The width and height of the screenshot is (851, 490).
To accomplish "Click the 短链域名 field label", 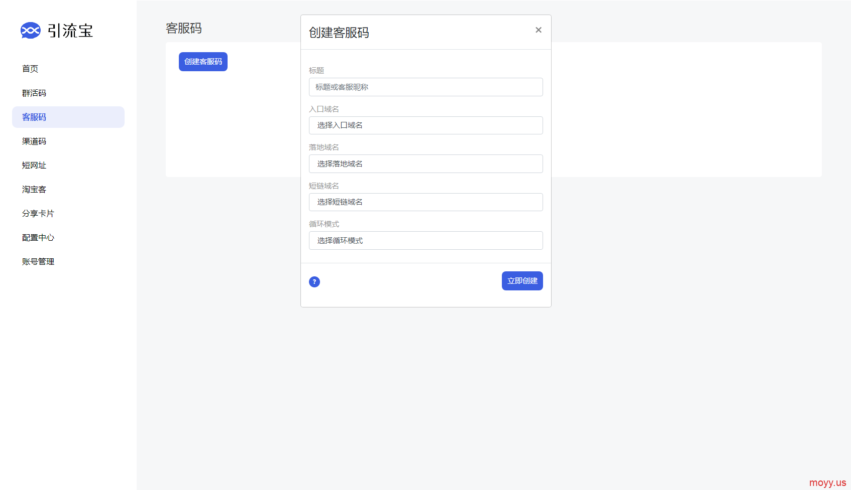I will click(x=324, y=186).
